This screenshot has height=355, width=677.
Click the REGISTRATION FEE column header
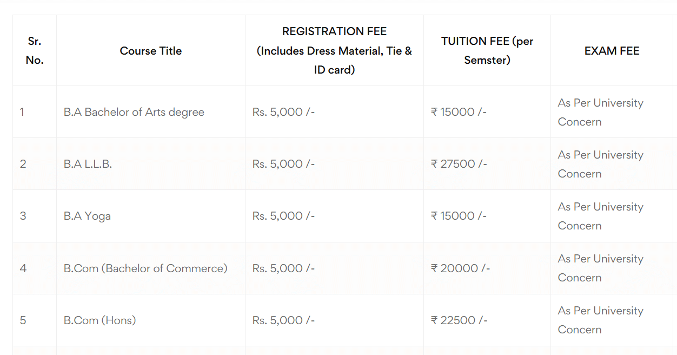[x=334, y=51]
